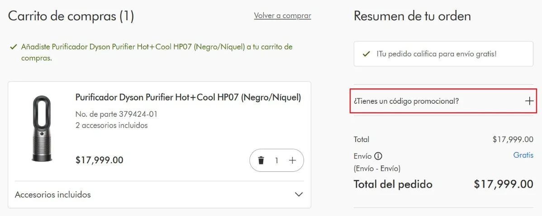This screenshot has height=216, width=542.
Task: Click the No. de parte 379424-01 text
Action: pyautogui.click(x=116, y=114)
